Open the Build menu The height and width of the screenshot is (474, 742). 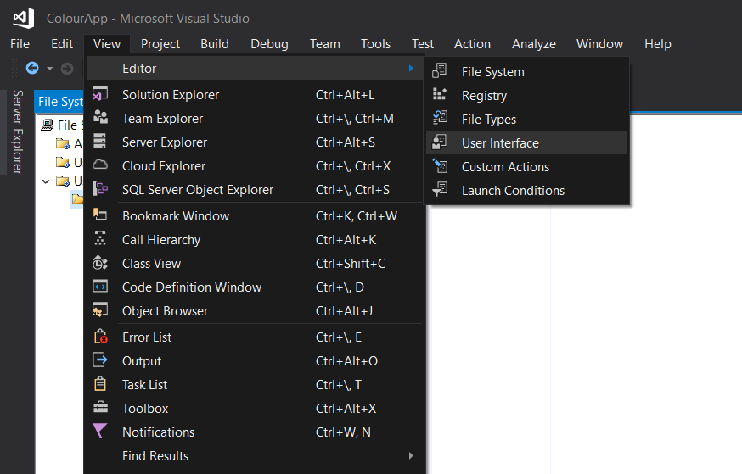pyautogui.click(x=215, y=44)
